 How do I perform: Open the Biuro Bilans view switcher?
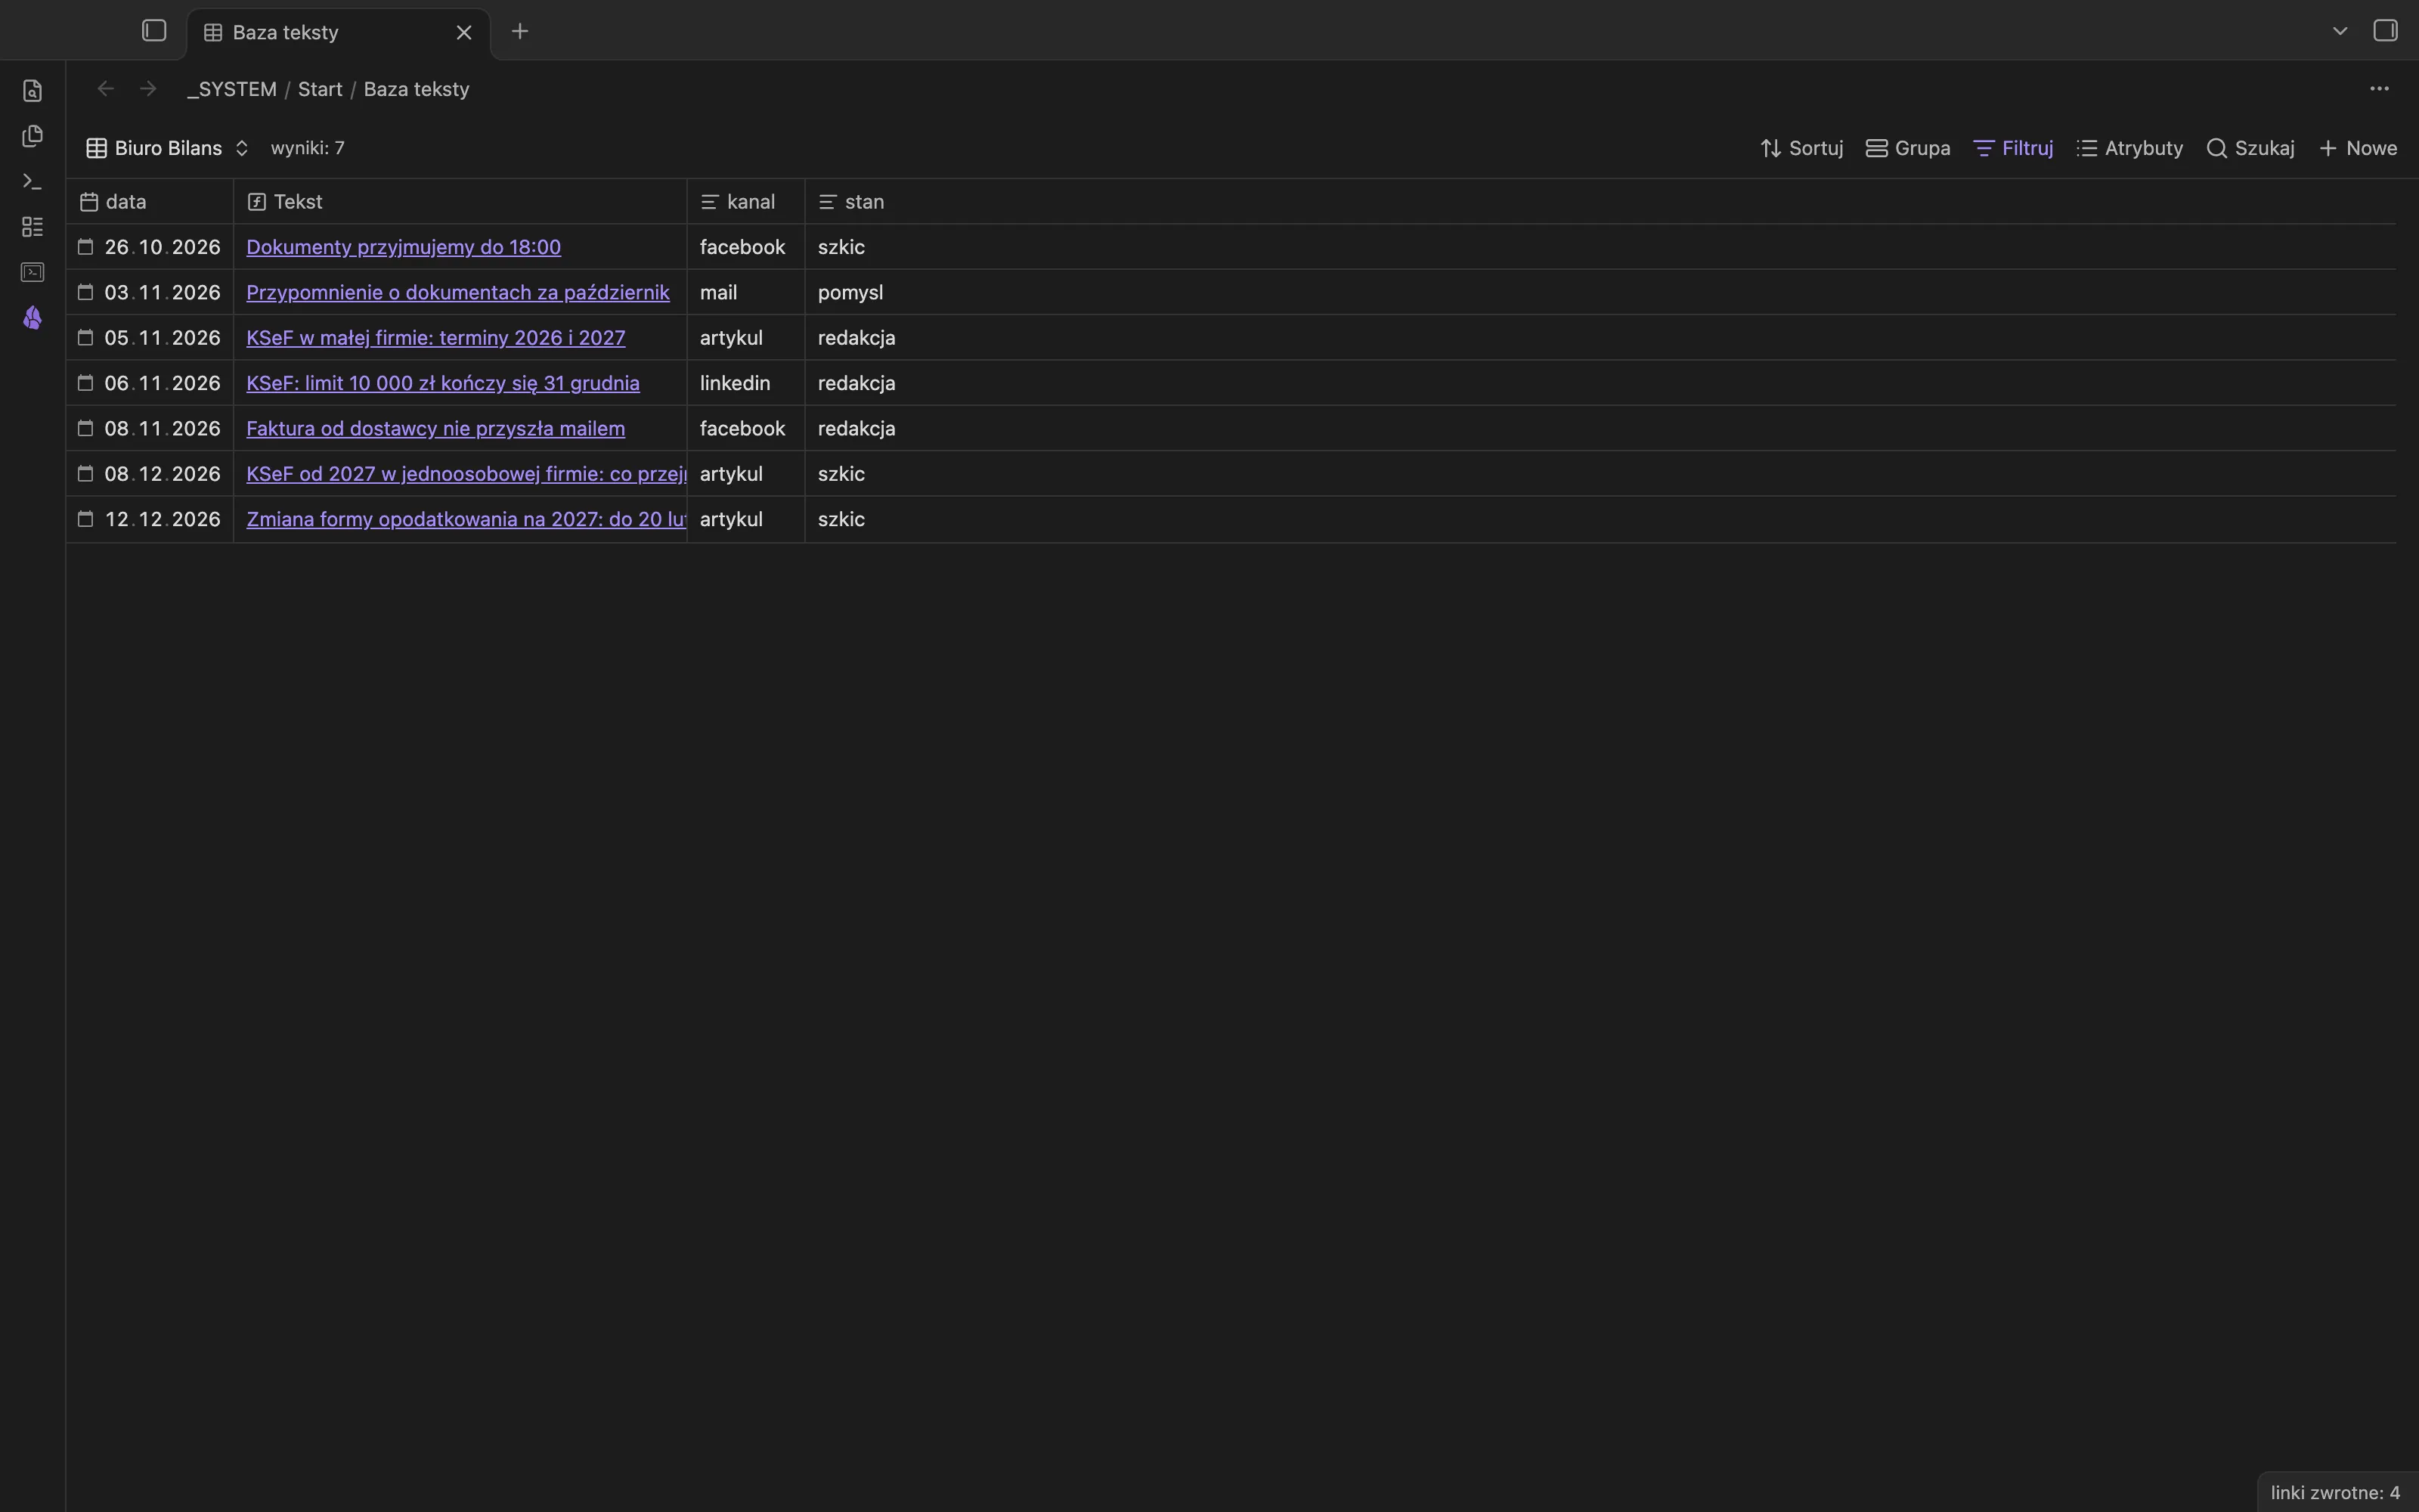pyautogui.click(x=167, y=148)
